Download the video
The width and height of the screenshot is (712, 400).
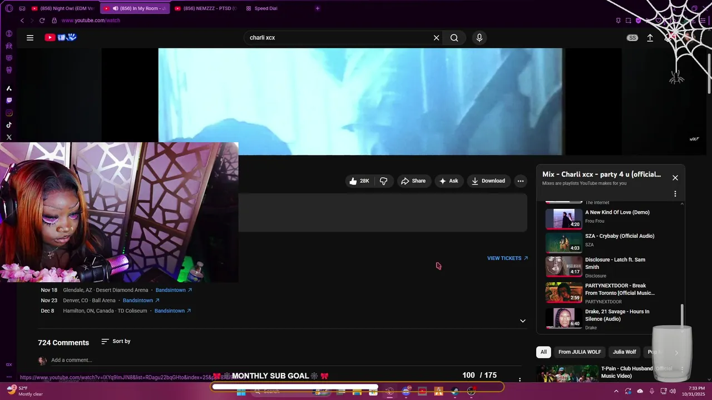coord(488,181)
